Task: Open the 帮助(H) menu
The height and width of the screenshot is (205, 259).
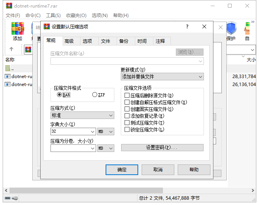Action: [x=121, y=15]
